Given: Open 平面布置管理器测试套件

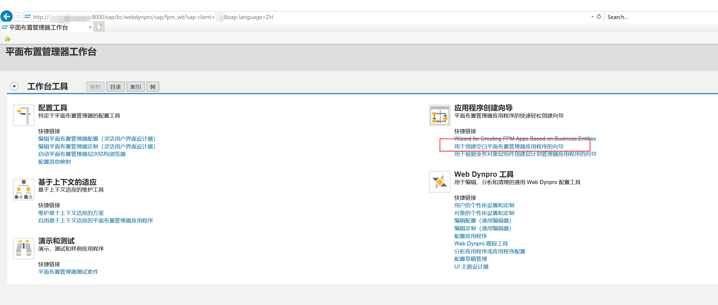Looking at the screenshot, I should [68, 272].
